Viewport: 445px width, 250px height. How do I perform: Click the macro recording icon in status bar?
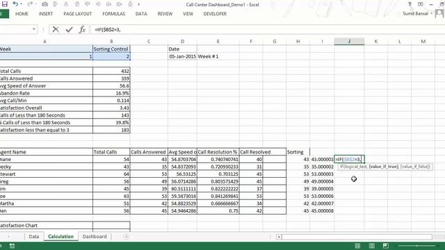coord(12,246)
